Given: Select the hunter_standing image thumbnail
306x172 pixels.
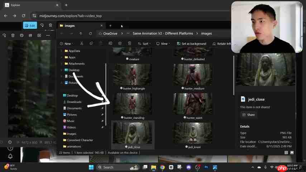Looking at the screenshot, I should point(132,104).
